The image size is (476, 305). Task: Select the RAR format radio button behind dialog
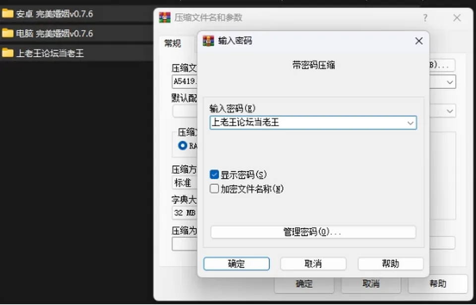click(x=182, y=146)
